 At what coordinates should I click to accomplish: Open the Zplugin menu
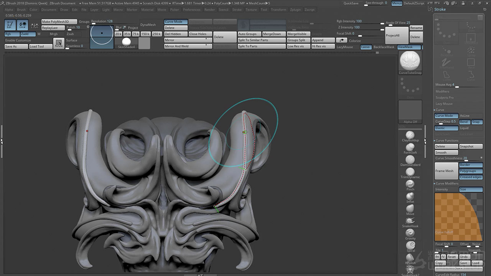click(x=295, y=10)
